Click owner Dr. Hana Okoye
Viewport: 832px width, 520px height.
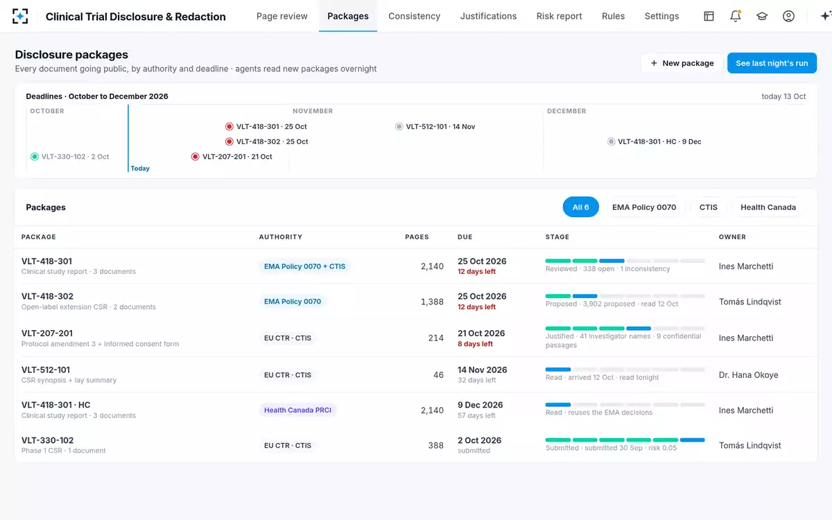(749, 375)
